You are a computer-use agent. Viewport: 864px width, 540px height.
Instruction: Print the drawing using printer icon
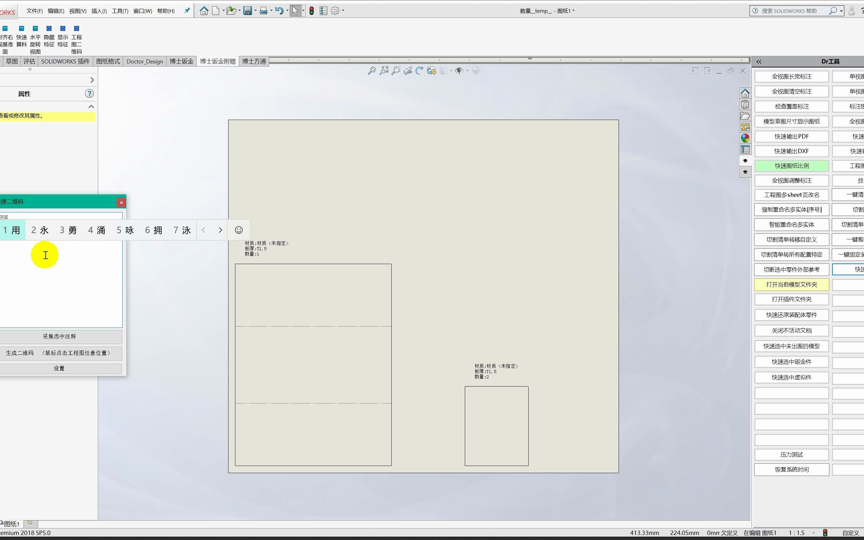tap(263, 11)
